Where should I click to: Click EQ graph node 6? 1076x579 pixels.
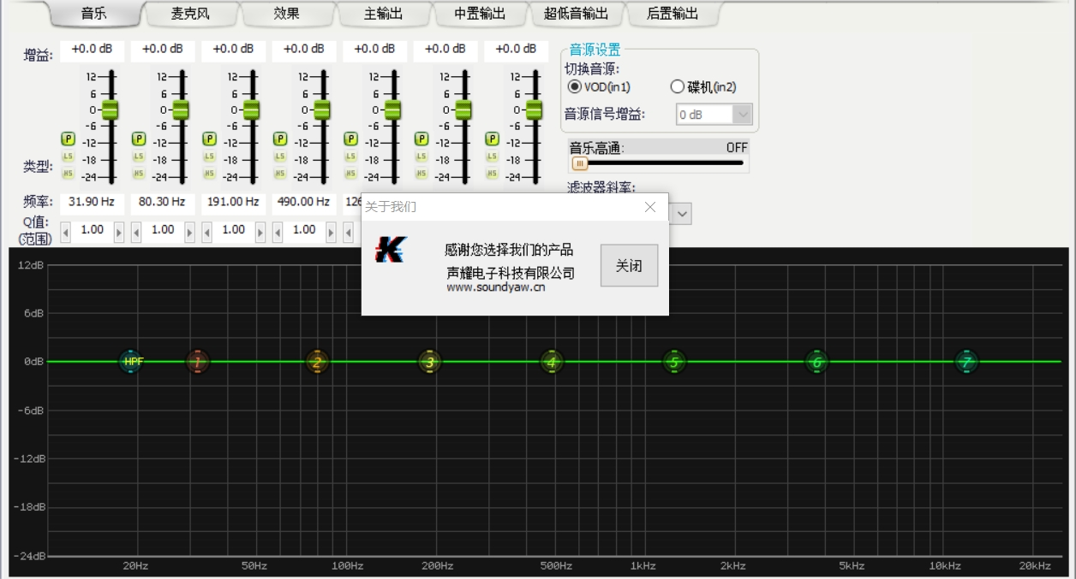click(817, 362)
